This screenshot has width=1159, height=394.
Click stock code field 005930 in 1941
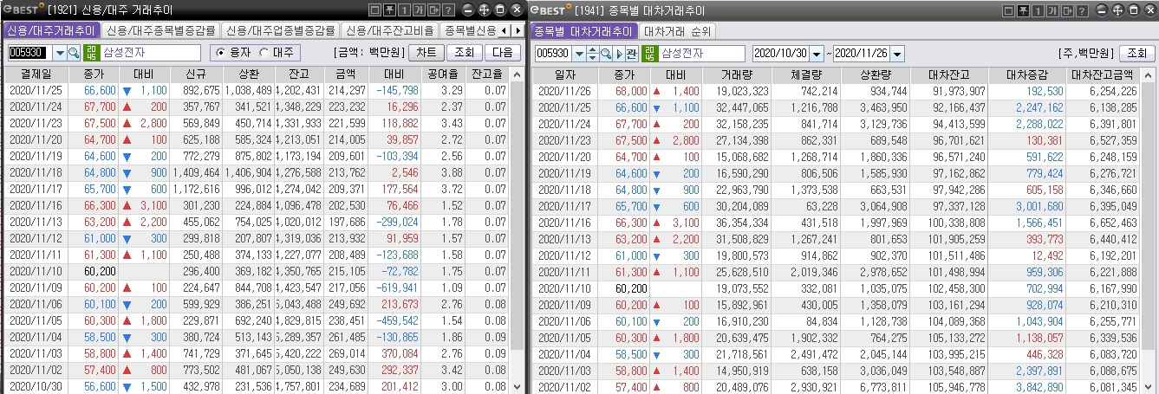(553, 54)
